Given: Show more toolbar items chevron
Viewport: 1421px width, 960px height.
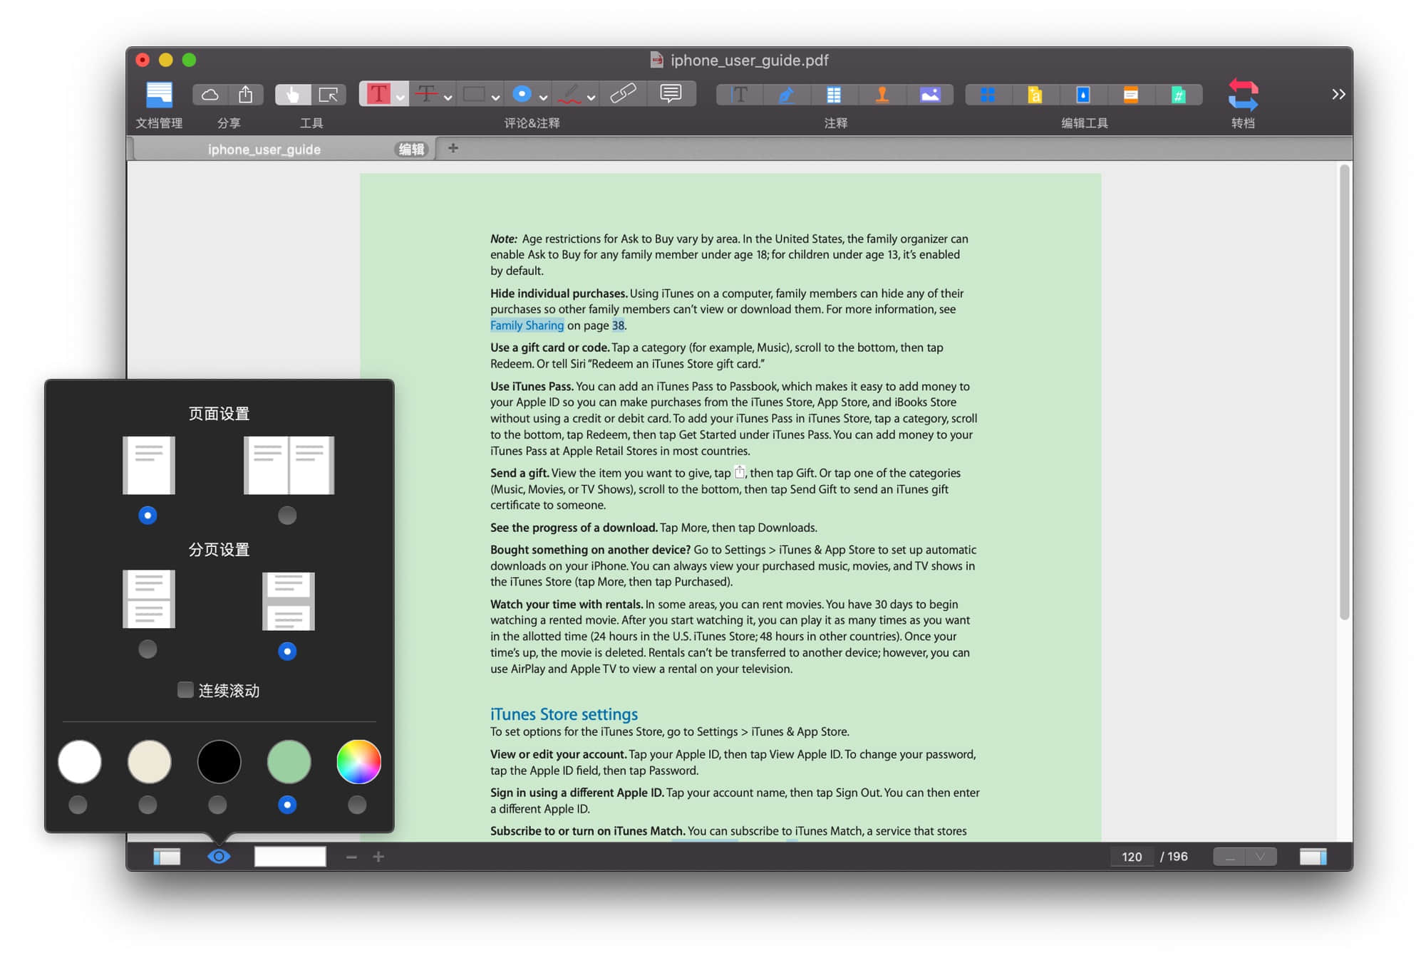Looking at the screenshot, I should [x=1338, y=94].
